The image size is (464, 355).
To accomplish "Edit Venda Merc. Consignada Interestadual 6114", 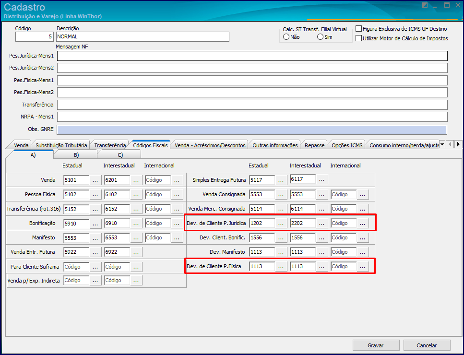I will click(x=303, y=209).
